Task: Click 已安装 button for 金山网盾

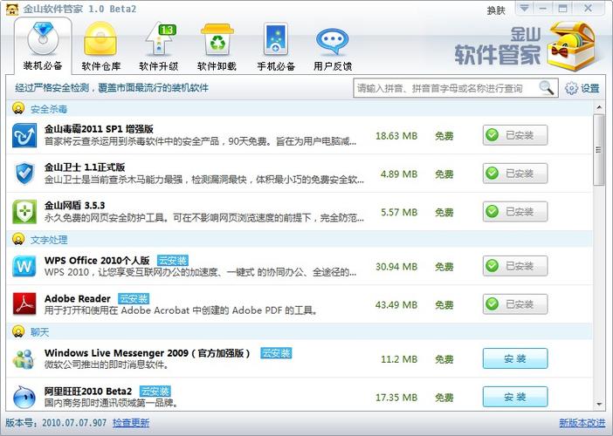Action: click(515, 212)
